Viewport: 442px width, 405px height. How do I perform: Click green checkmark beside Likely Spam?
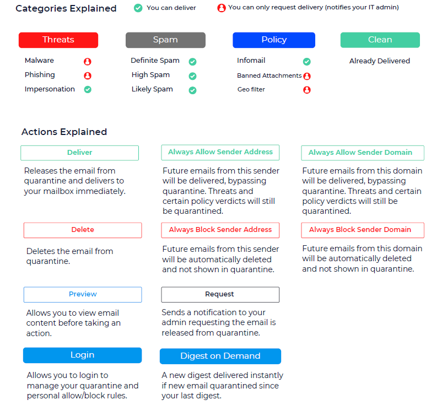tap(192, 90)
